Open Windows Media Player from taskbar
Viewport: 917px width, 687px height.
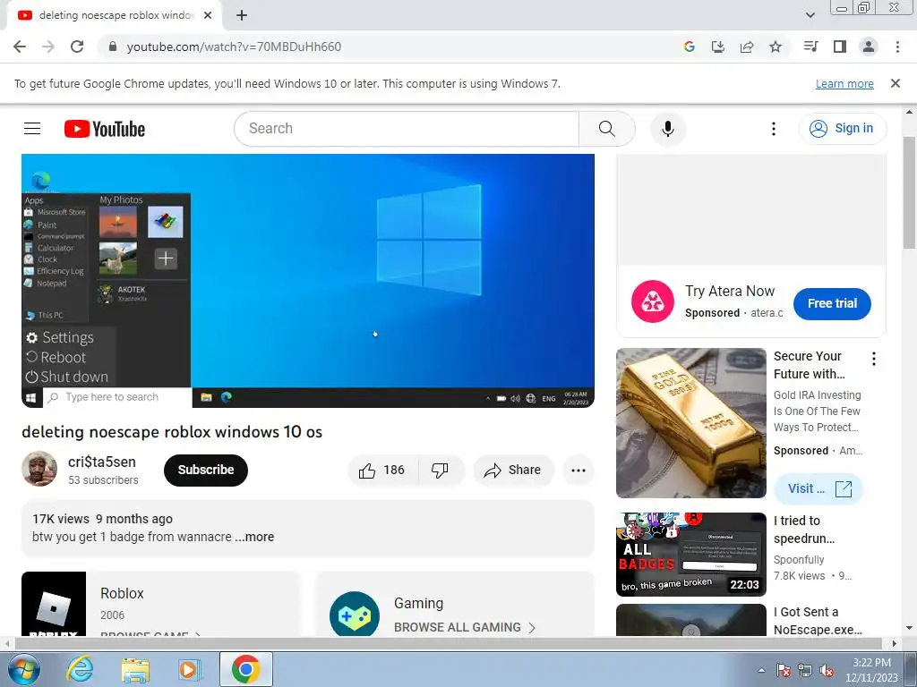click(x=190, y=669)
